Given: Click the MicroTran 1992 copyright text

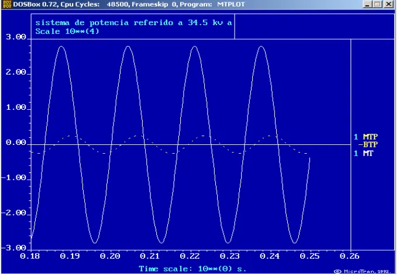Looking at the screenshot, I should click(362, 272).
